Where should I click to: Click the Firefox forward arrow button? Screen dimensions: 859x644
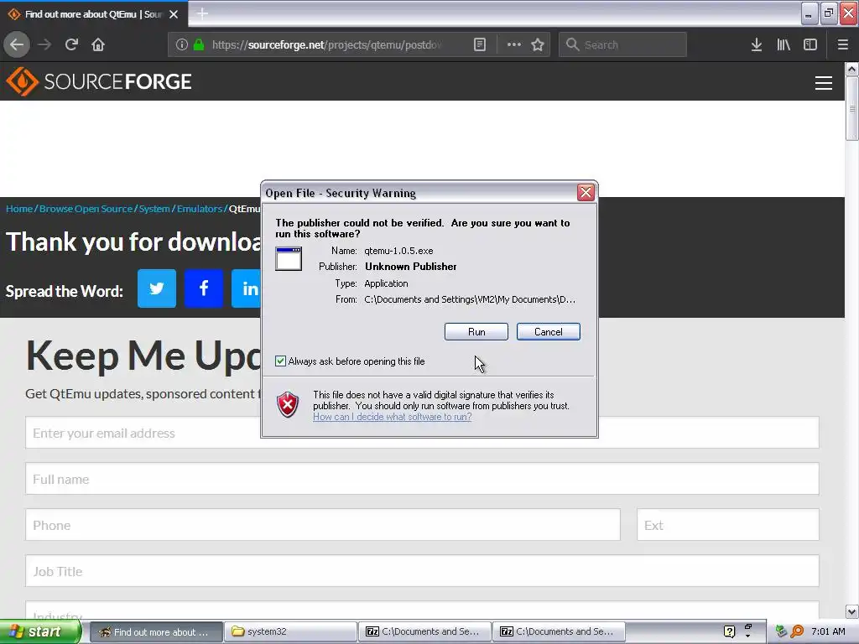pos(44,45)
